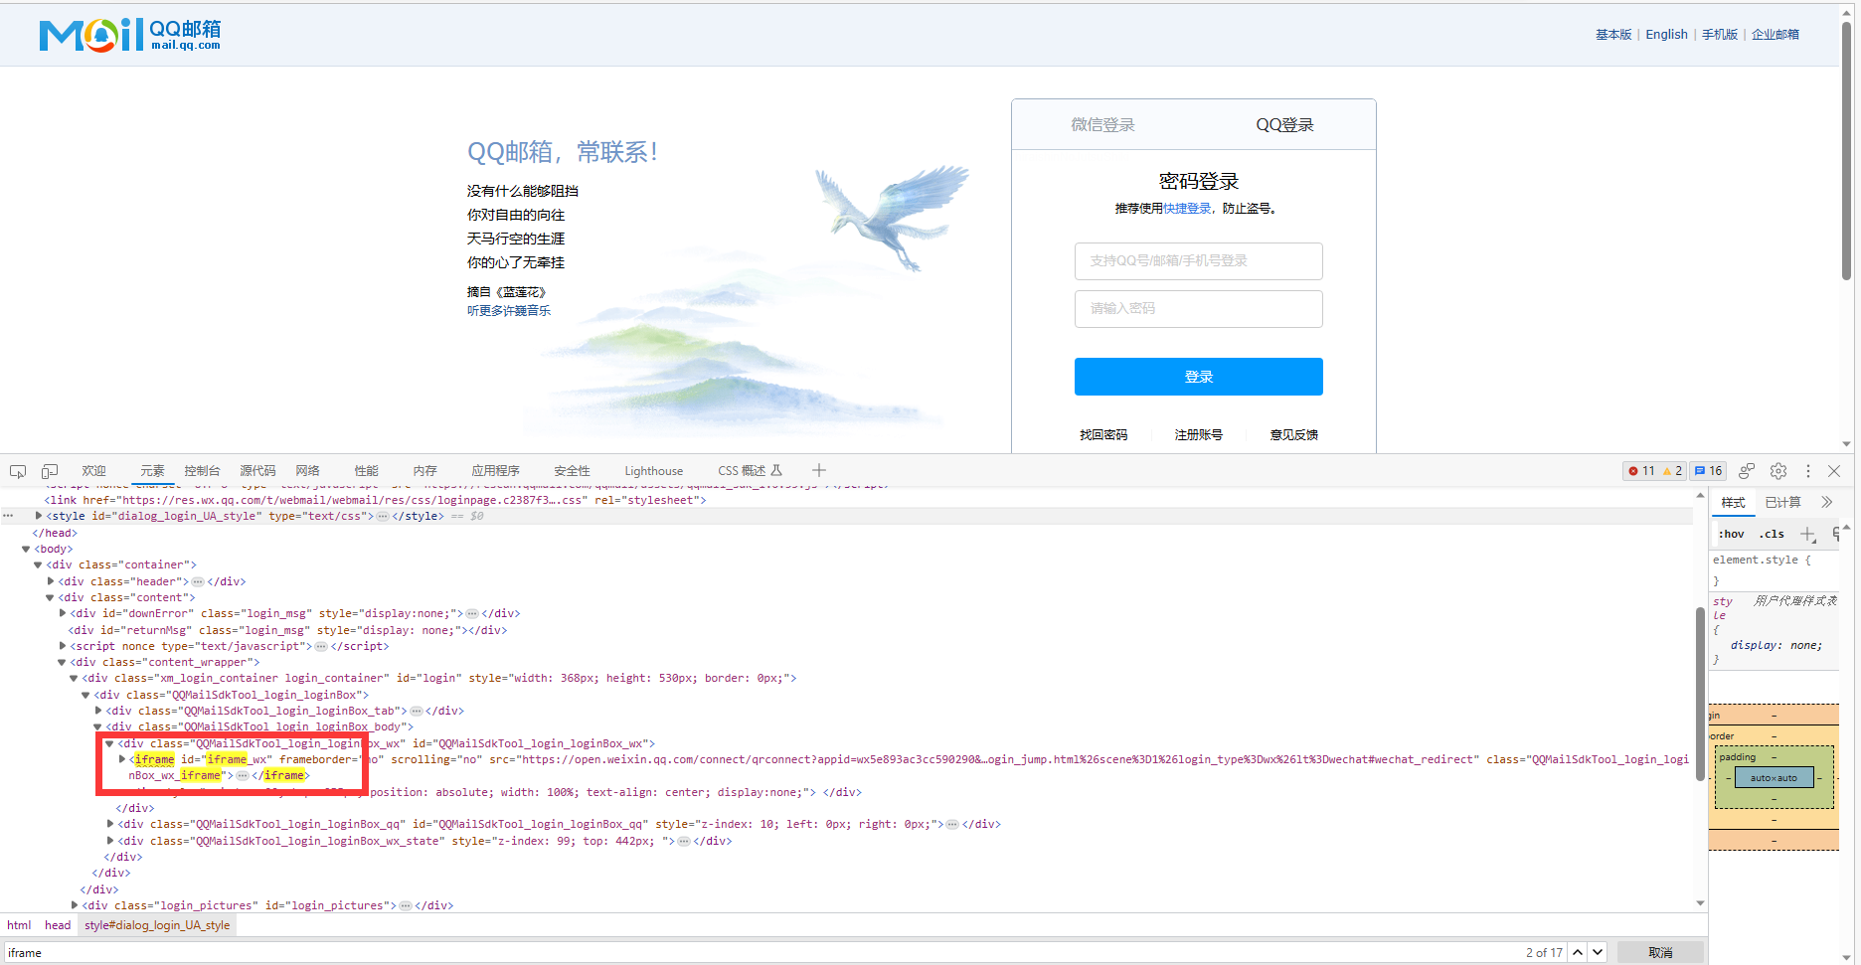
Task: Toggle the device emulation mode icon
Action: [50, 470]
